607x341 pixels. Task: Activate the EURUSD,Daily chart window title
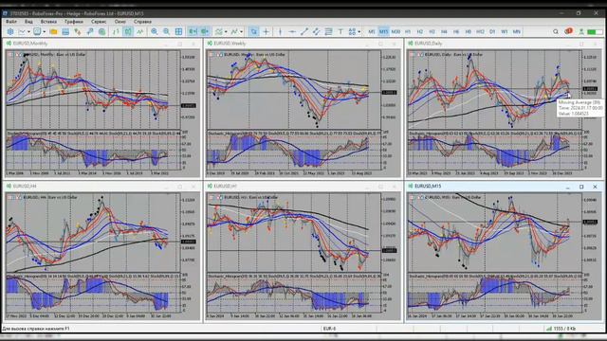click(x=429, y=44)
